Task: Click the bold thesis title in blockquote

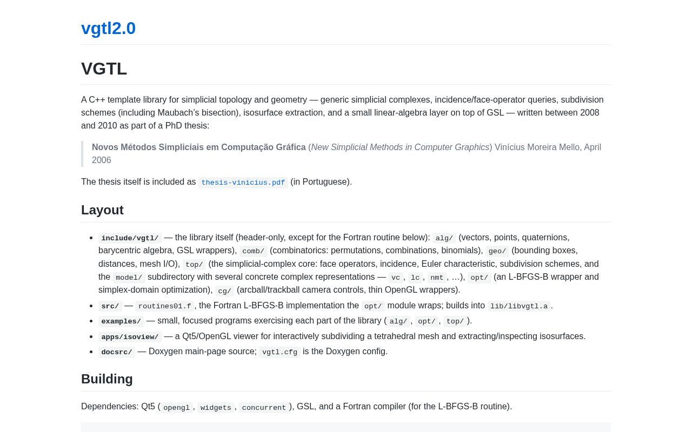Action: pos(199,147)
